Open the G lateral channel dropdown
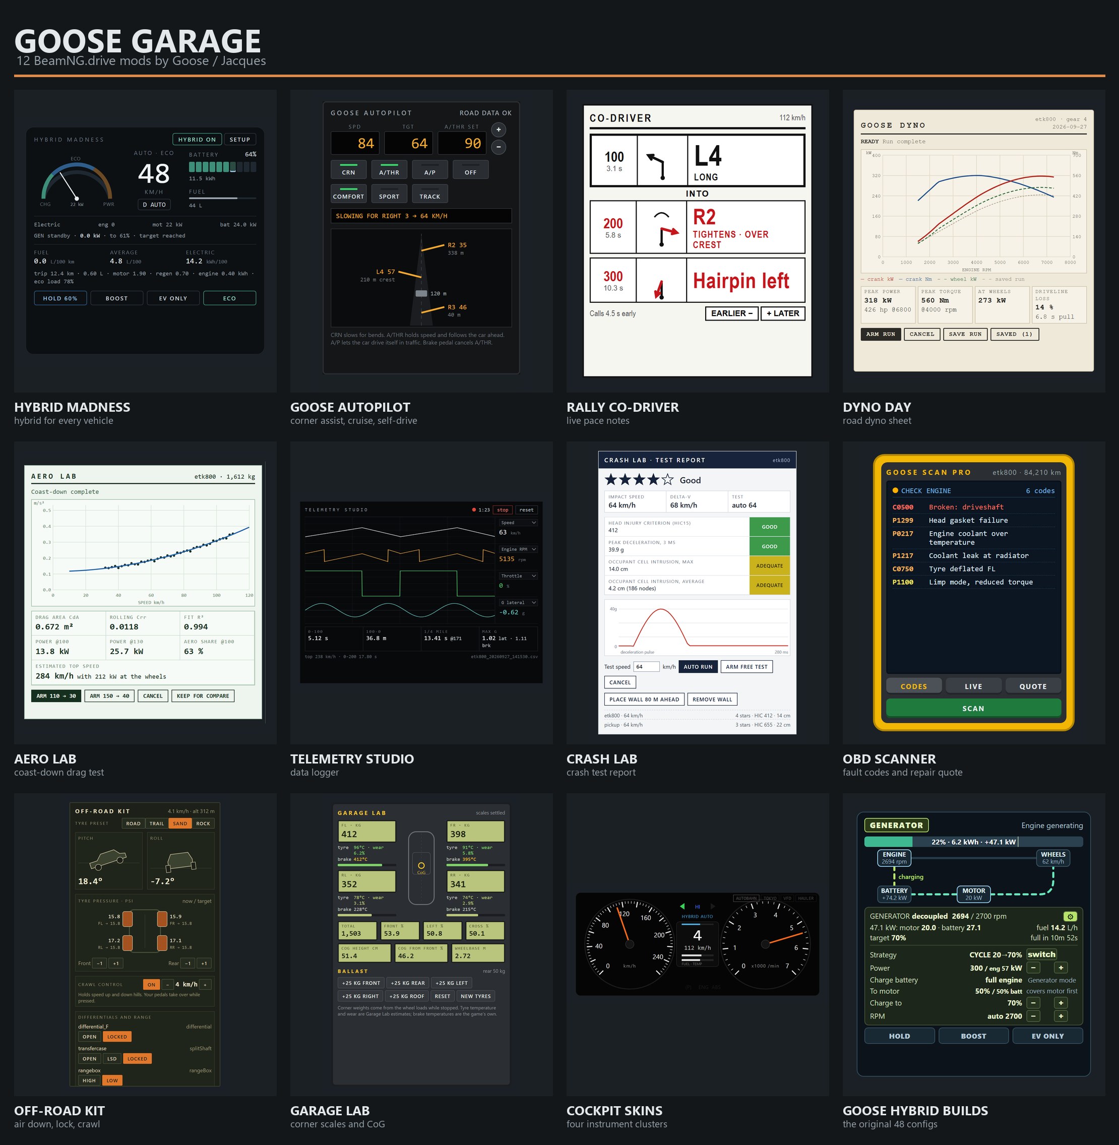1119x1145 pixels. [518, 602]
